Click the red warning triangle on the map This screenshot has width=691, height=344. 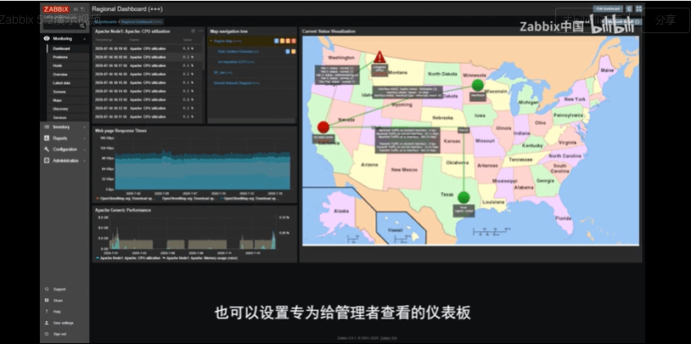(379, 58)
